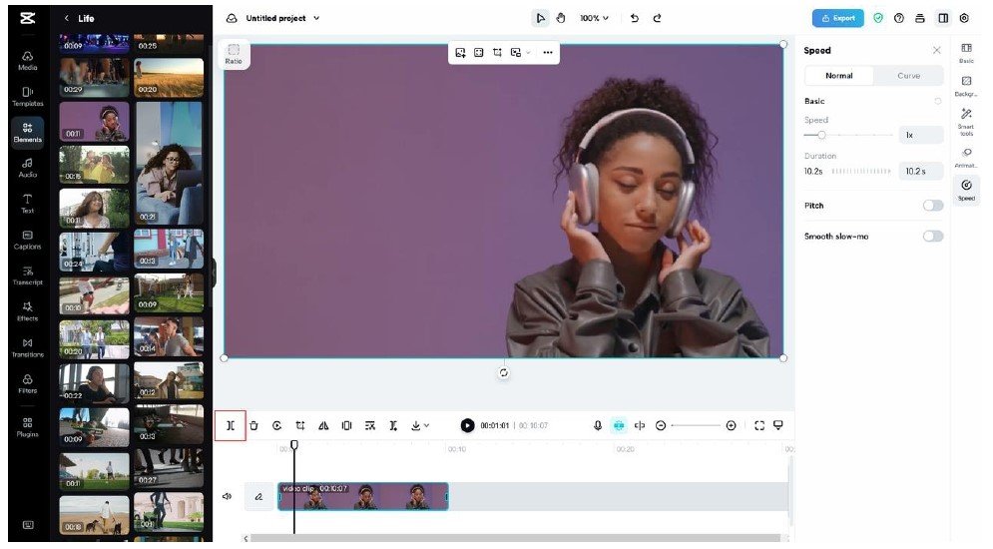Image resolution: width=993 pixels, height=549 pixels.
Task: Select the hand pan tool
Action: pyautogui.click(x=560, y=18)
